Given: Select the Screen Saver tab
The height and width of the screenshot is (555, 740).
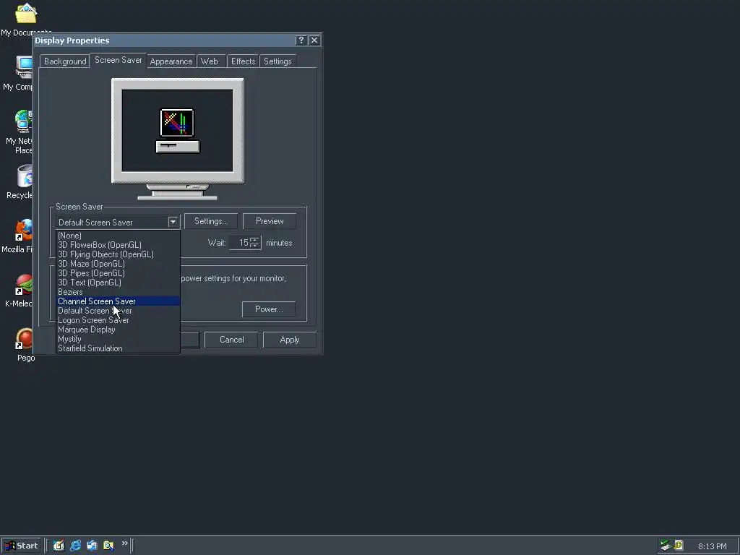Looking at the screenshot, I should pyautogui.click(x=118, y=60).
